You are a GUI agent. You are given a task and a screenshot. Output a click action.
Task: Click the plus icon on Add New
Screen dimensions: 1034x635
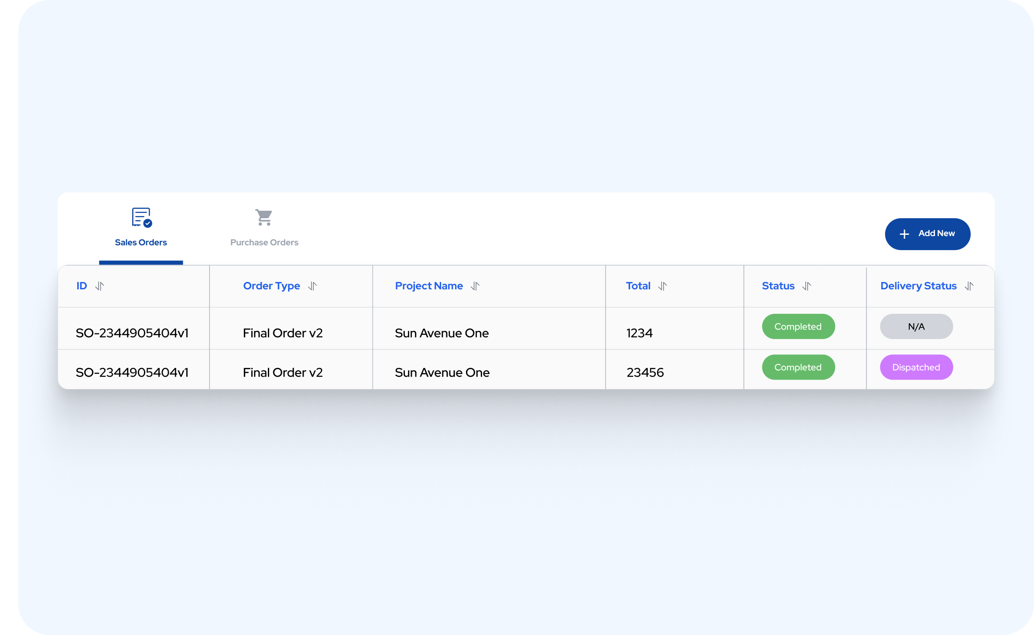pyautogui.click(x=904, y=234)
